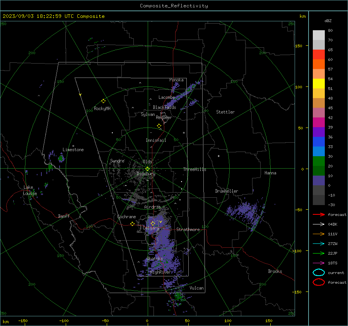
Task: Click the Lacombe city label
Action: point(167,97)
